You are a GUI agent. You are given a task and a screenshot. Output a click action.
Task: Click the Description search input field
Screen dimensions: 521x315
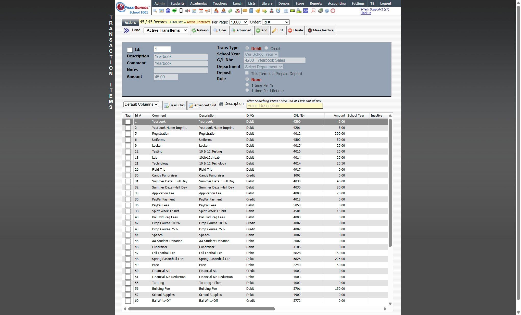pos(284,106)
